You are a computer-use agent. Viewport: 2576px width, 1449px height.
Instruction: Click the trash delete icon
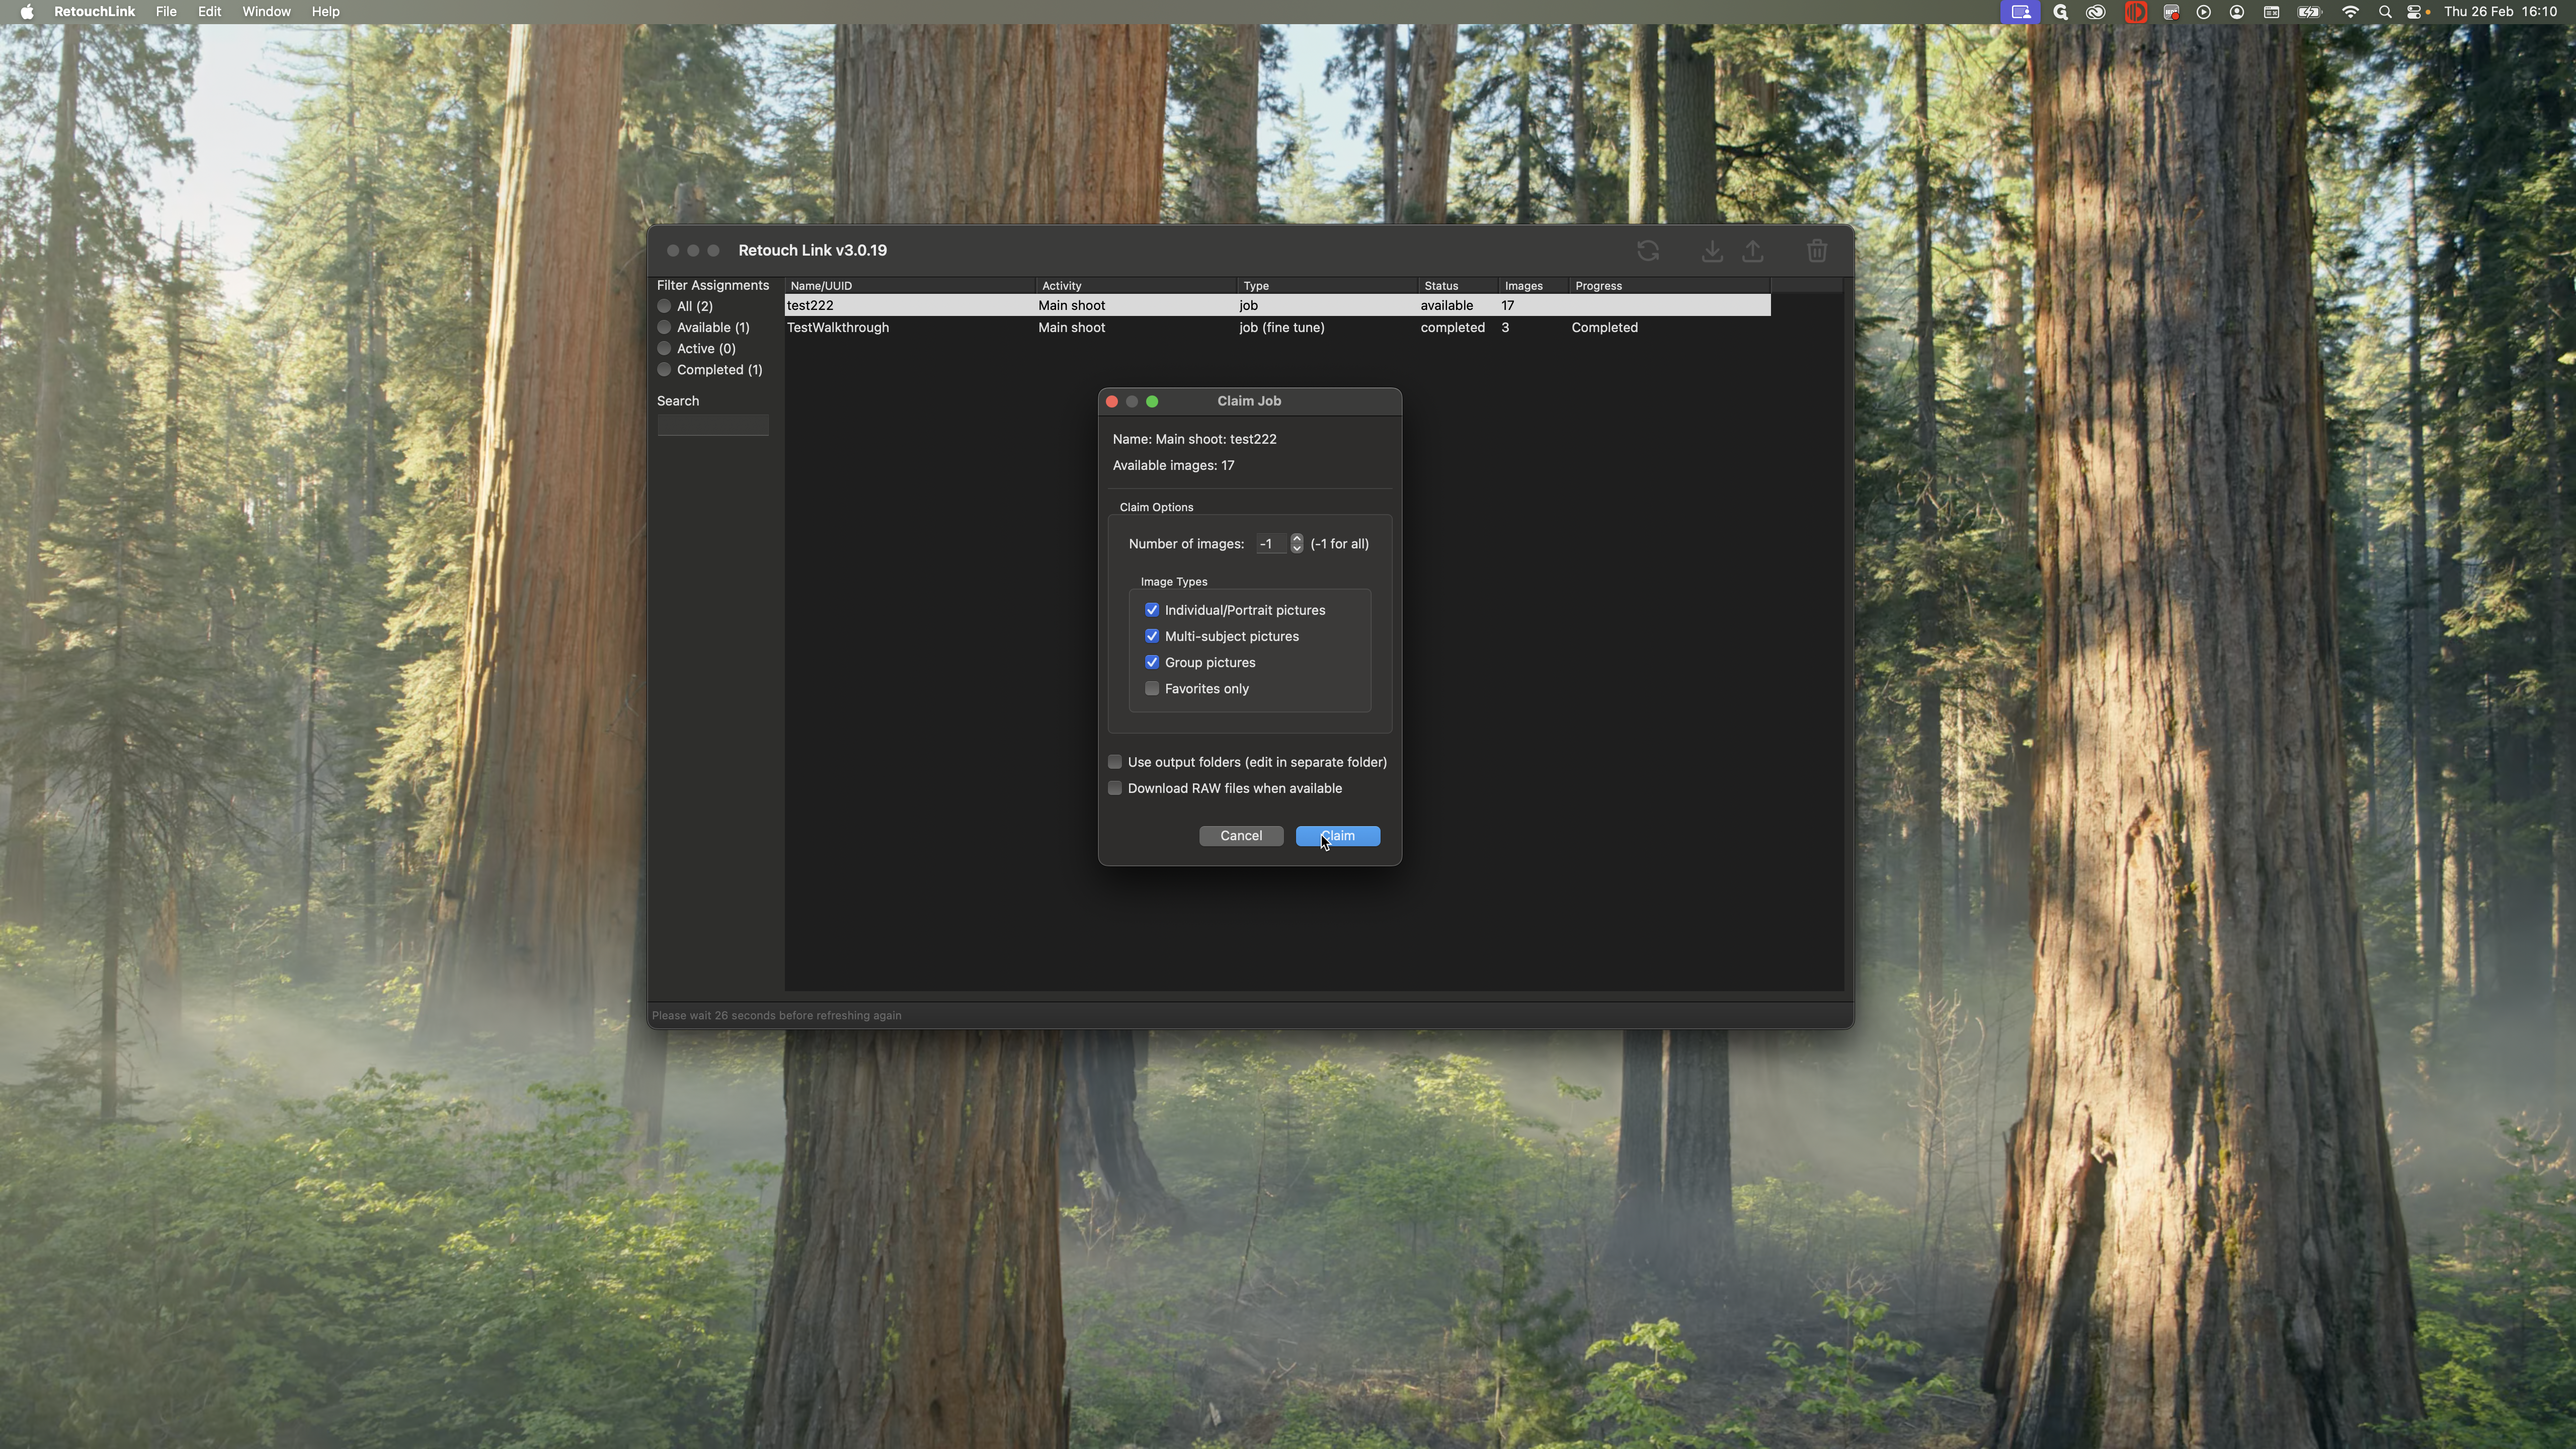[1817, 251]
